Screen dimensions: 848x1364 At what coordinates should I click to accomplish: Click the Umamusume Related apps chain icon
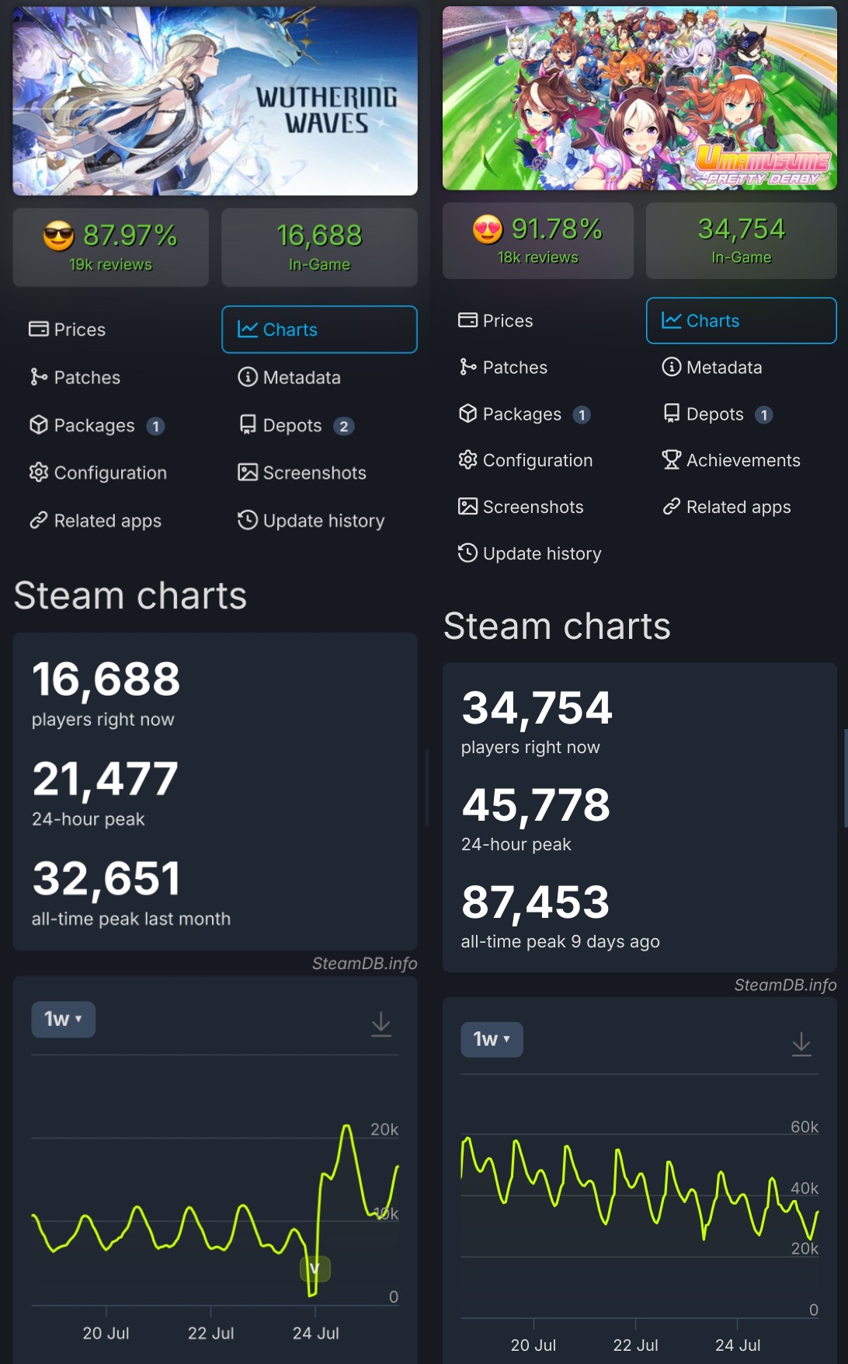coord(671,507)
